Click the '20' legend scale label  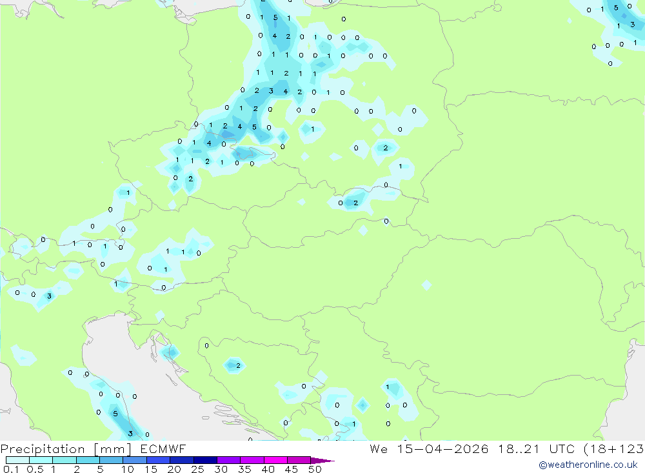174,469
